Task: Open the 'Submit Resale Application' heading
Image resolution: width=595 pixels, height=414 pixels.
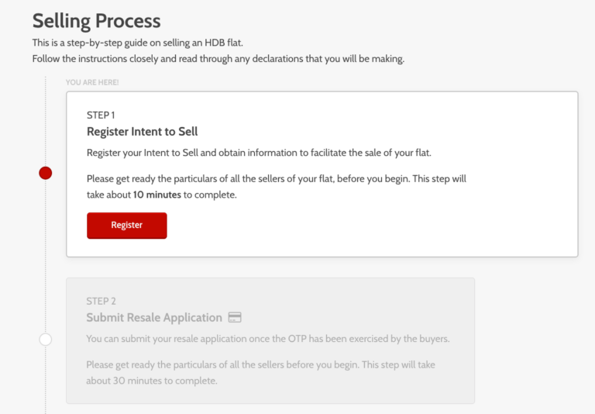Action: point(154,317)
